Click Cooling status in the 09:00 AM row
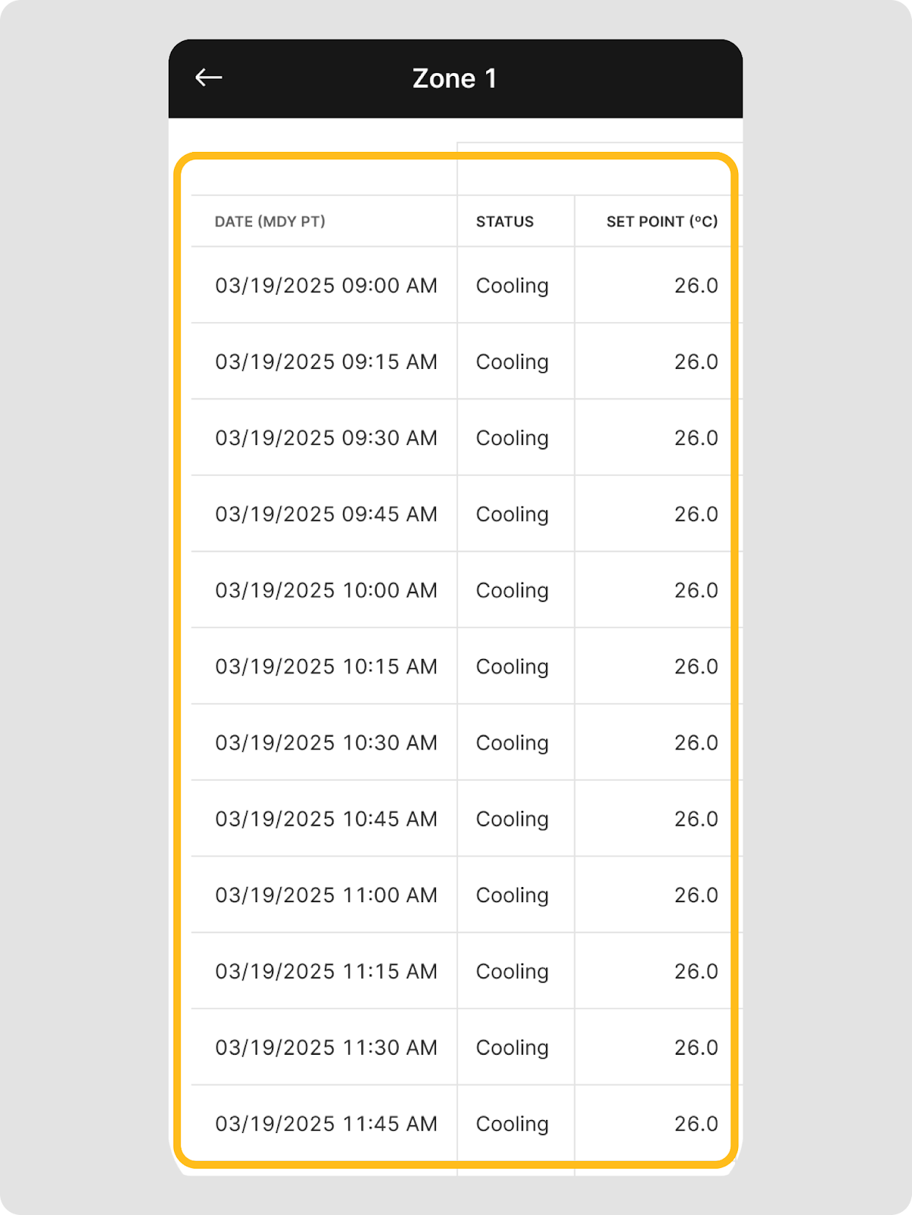 coord(512,286)
